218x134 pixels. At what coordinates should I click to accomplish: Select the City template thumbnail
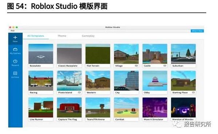(126, 80)
